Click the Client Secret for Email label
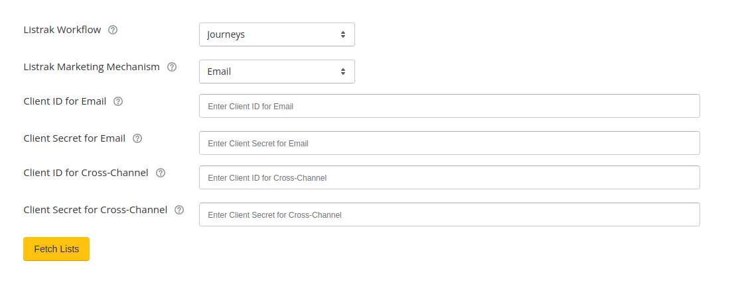Image resolution: width=738 pixels, height=284 pixels. pos(74,138)
